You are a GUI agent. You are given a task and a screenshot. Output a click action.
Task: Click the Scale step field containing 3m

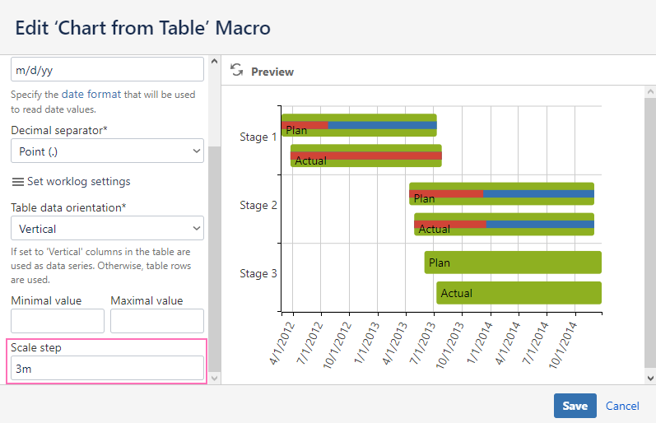[107, 368]
